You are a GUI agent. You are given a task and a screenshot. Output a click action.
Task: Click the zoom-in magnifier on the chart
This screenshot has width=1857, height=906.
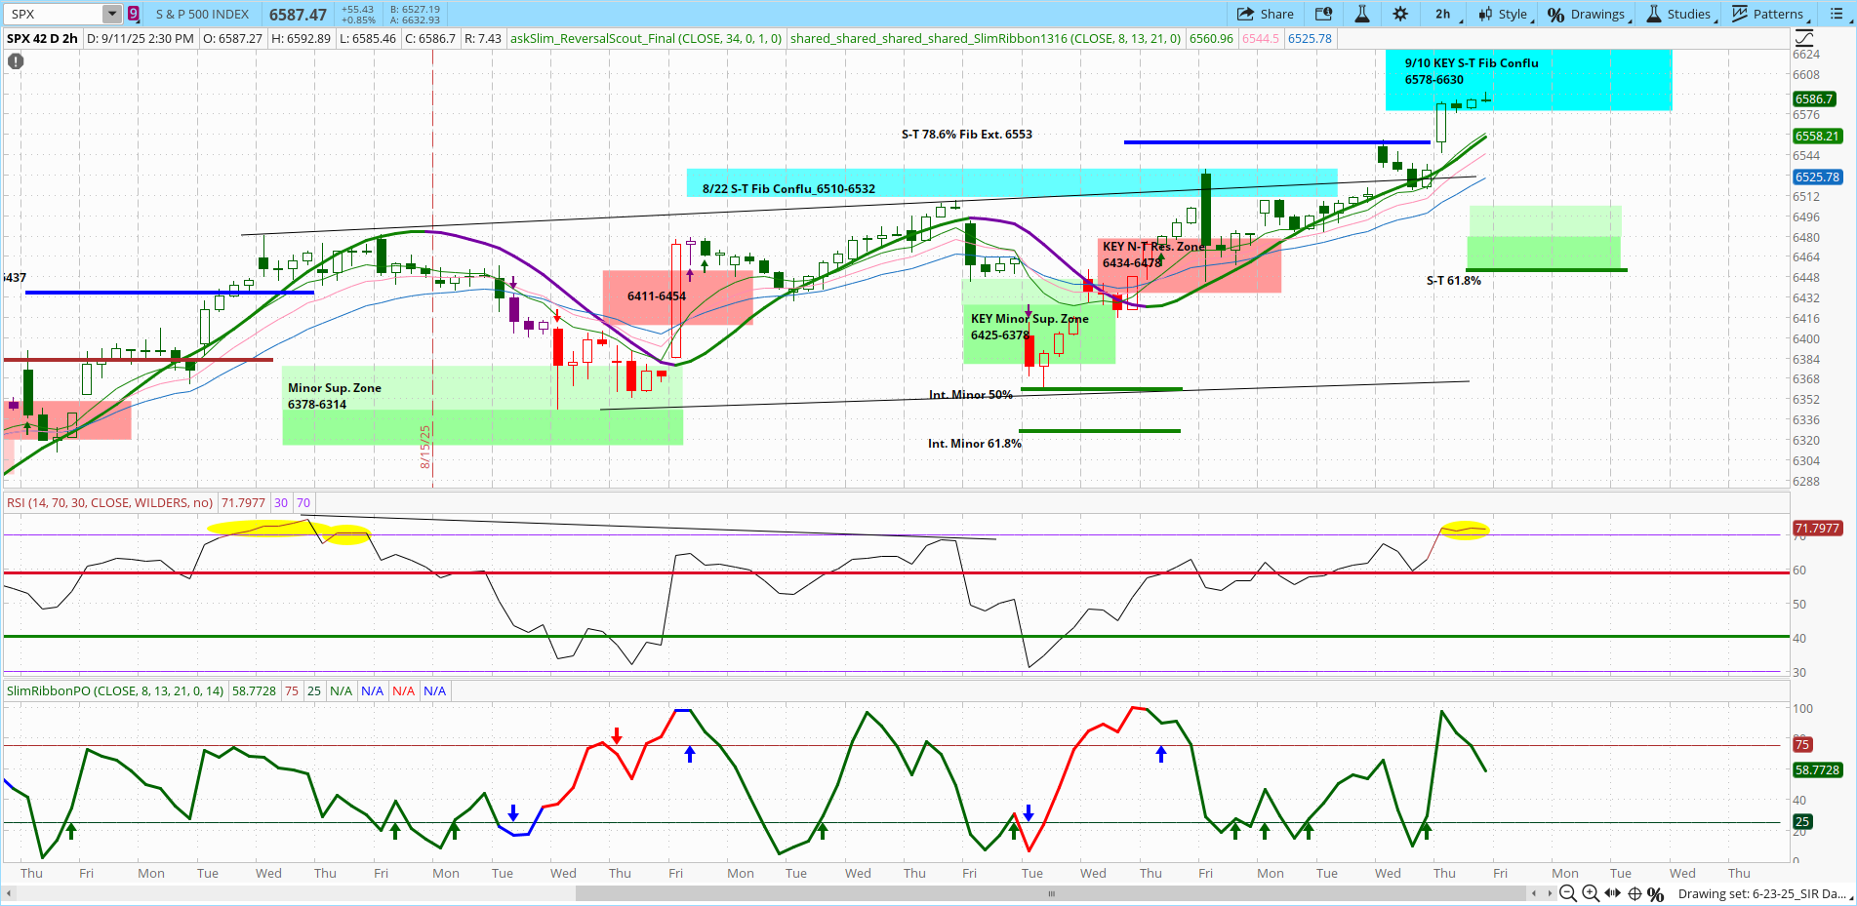click(x=1592, y=893)
